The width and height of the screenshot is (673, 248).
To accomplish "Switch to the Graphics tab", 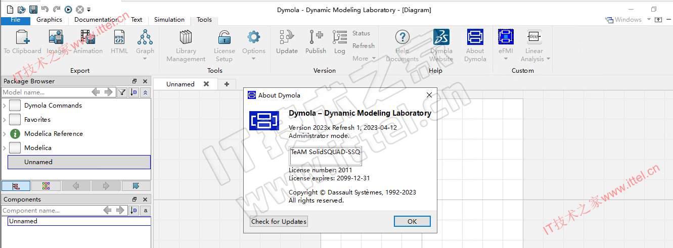I will point(49,20).
